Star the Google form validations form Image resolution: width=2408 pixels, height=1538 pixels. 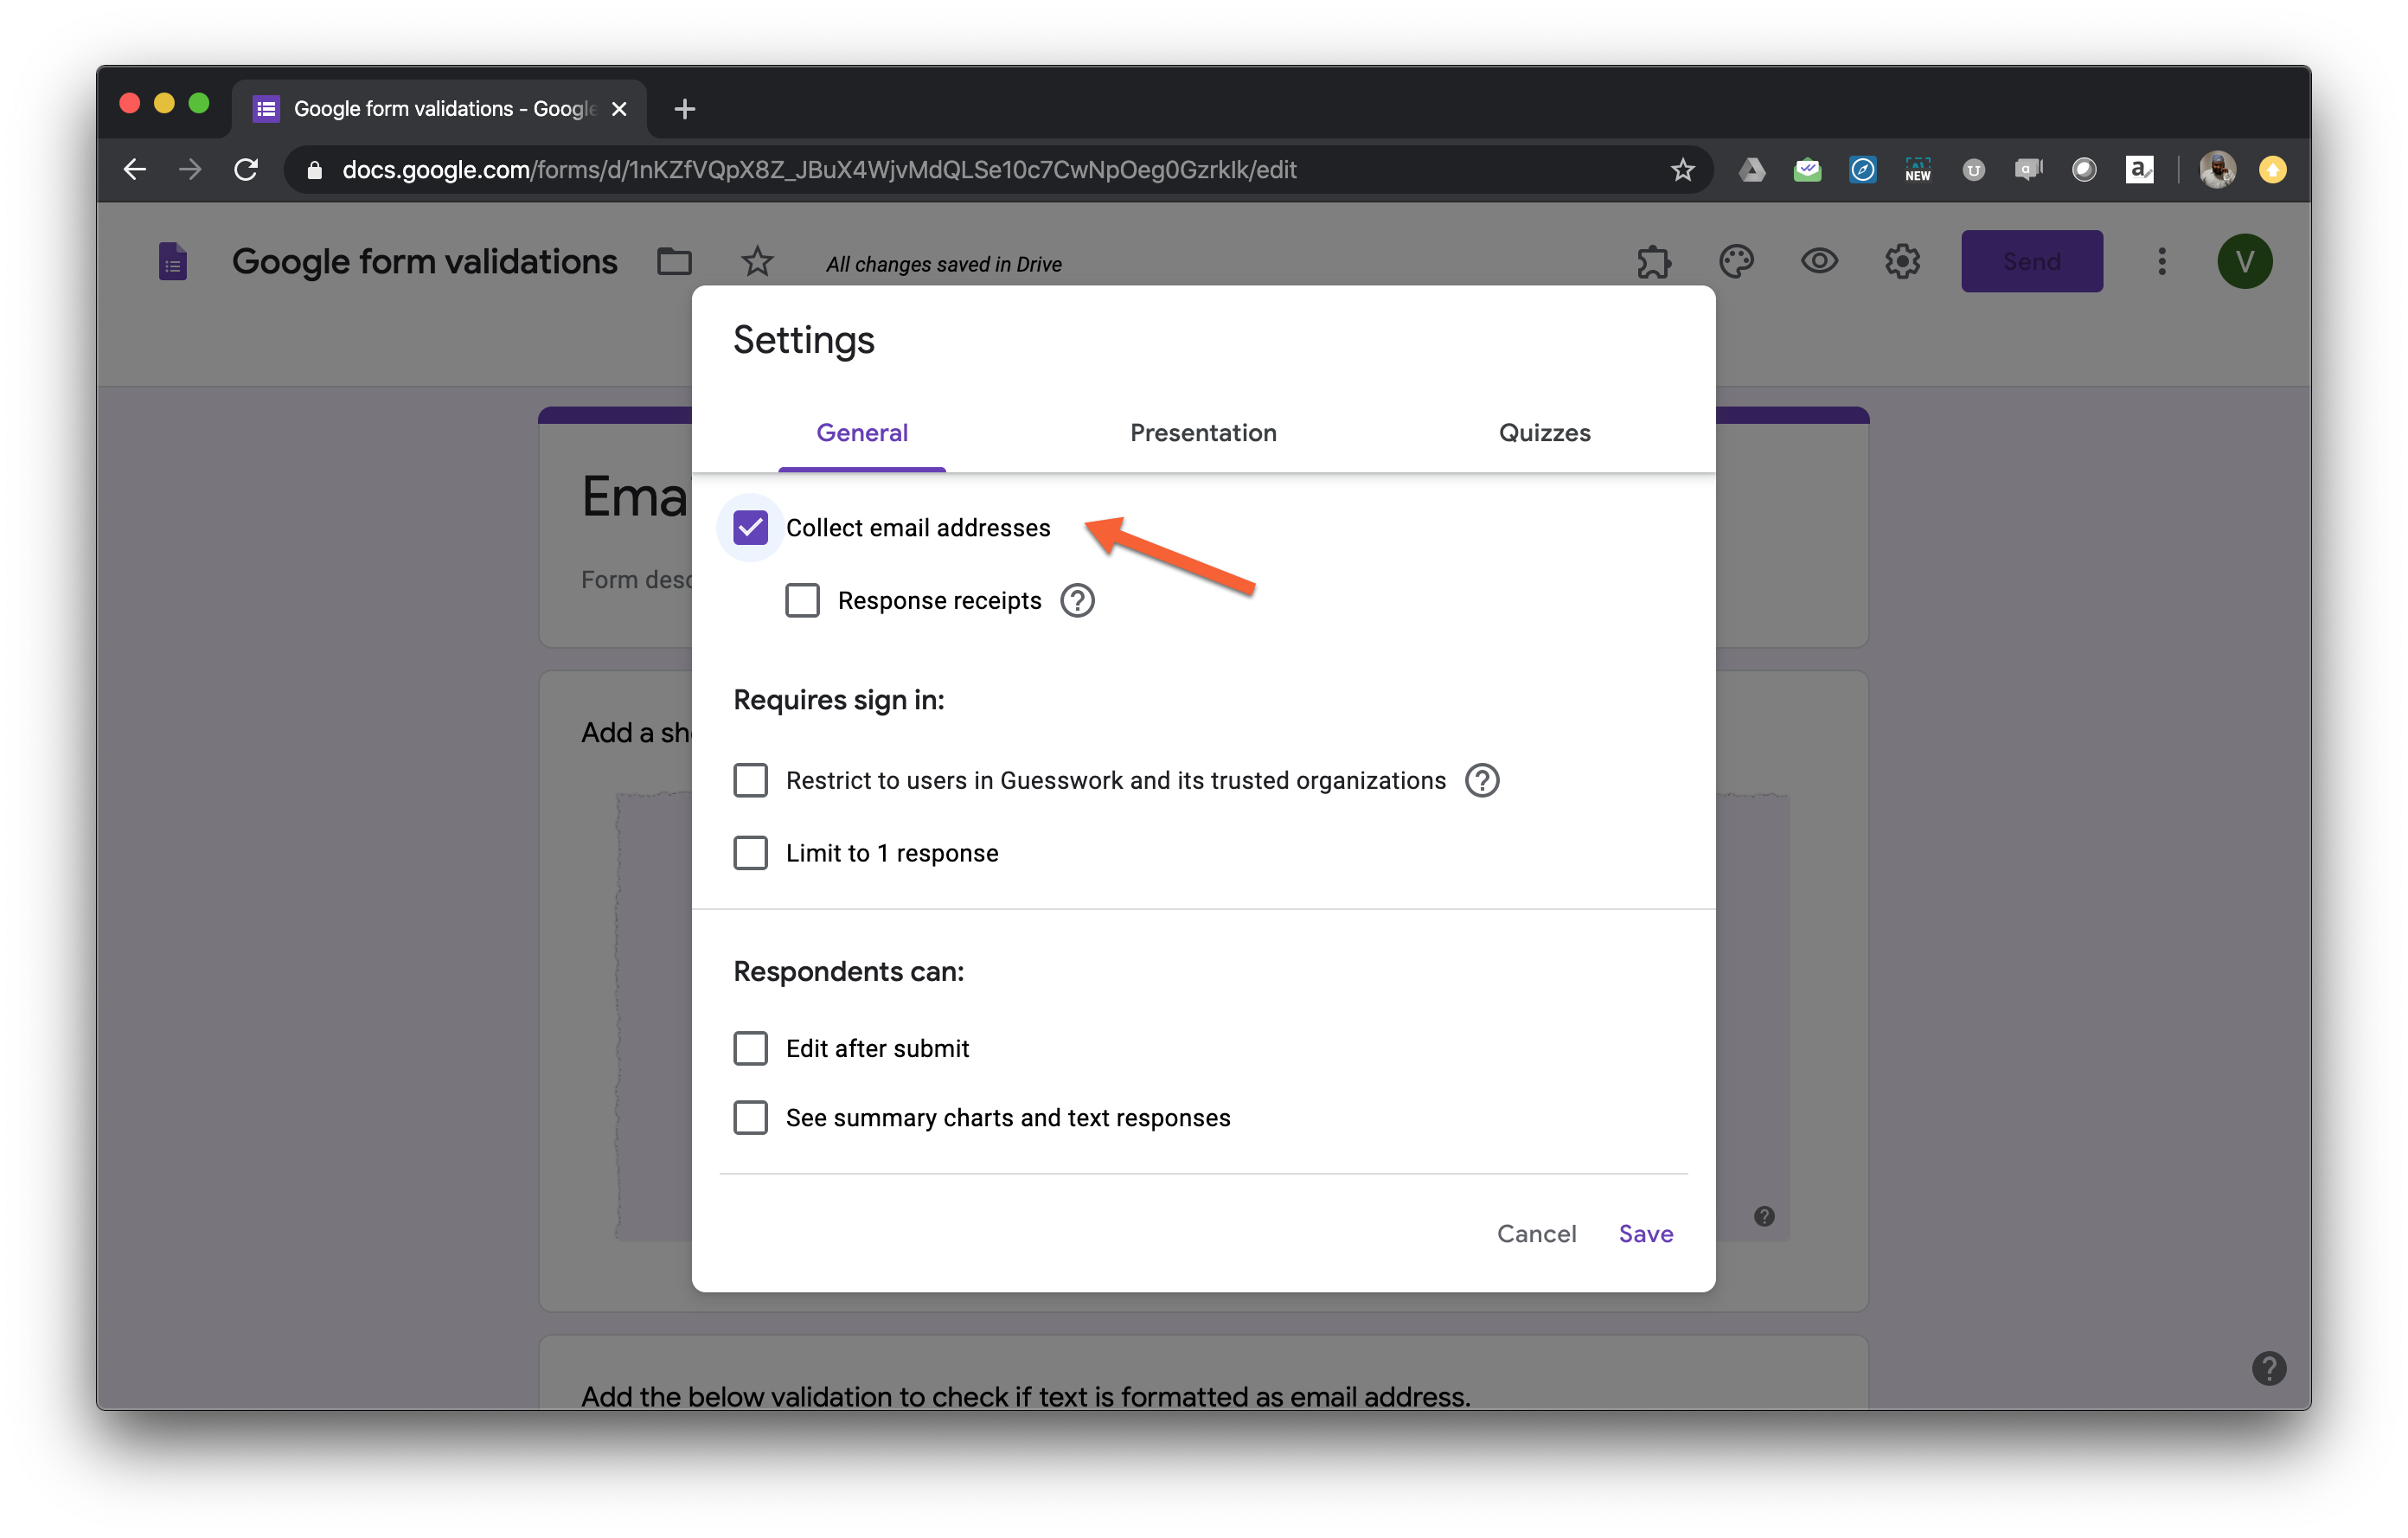tap(757, 262)
